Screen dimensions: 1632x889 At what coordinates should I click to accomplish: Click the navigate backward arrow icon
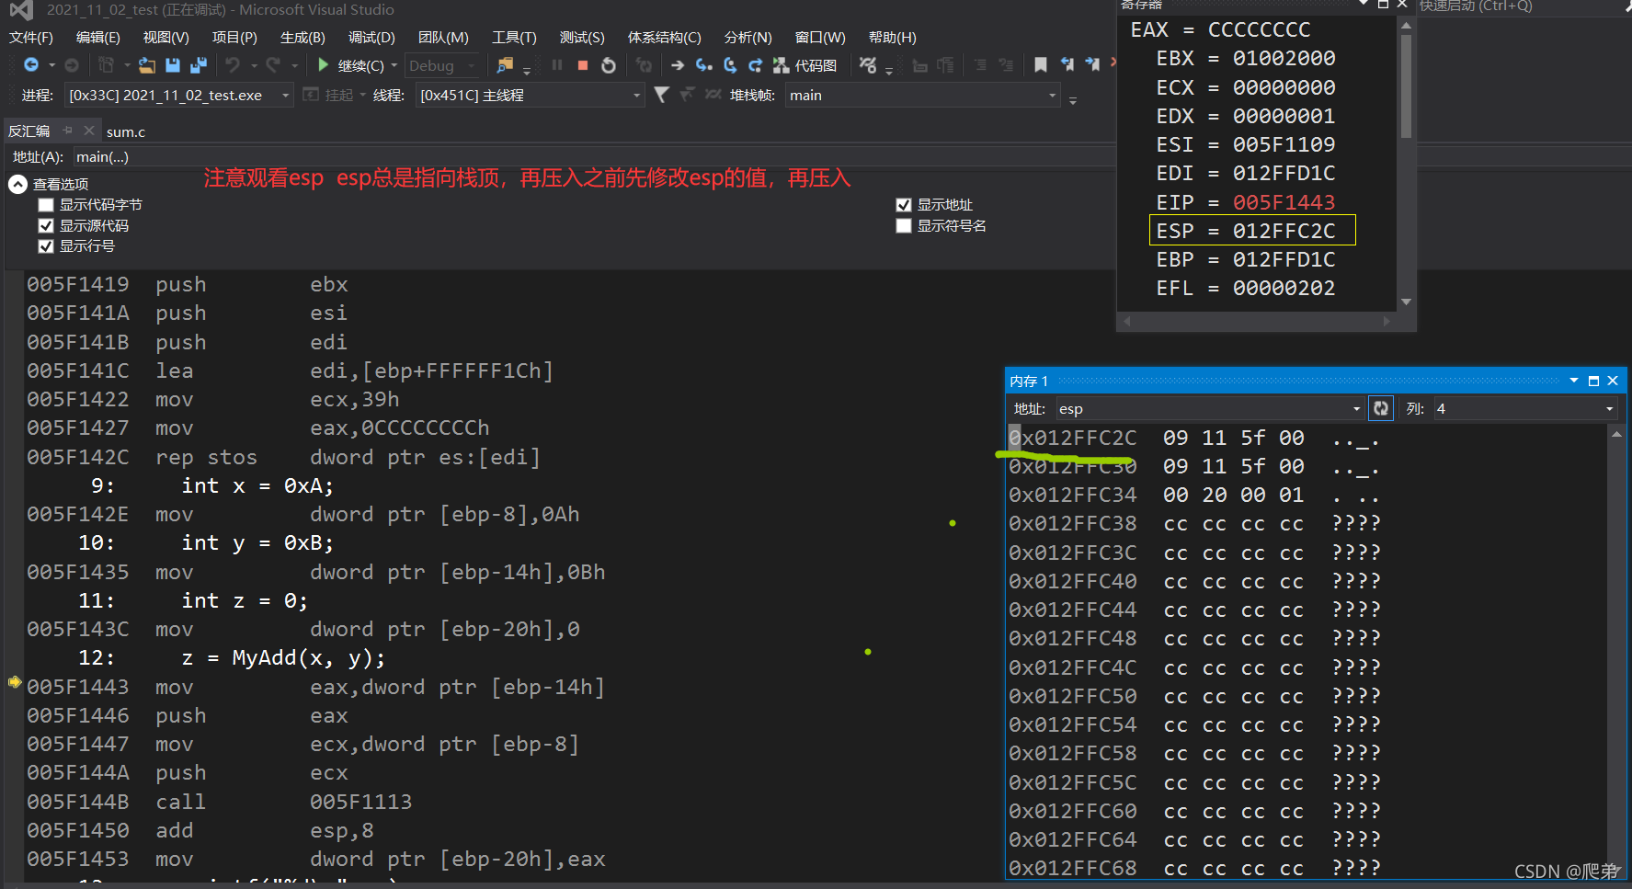point(31,65)
